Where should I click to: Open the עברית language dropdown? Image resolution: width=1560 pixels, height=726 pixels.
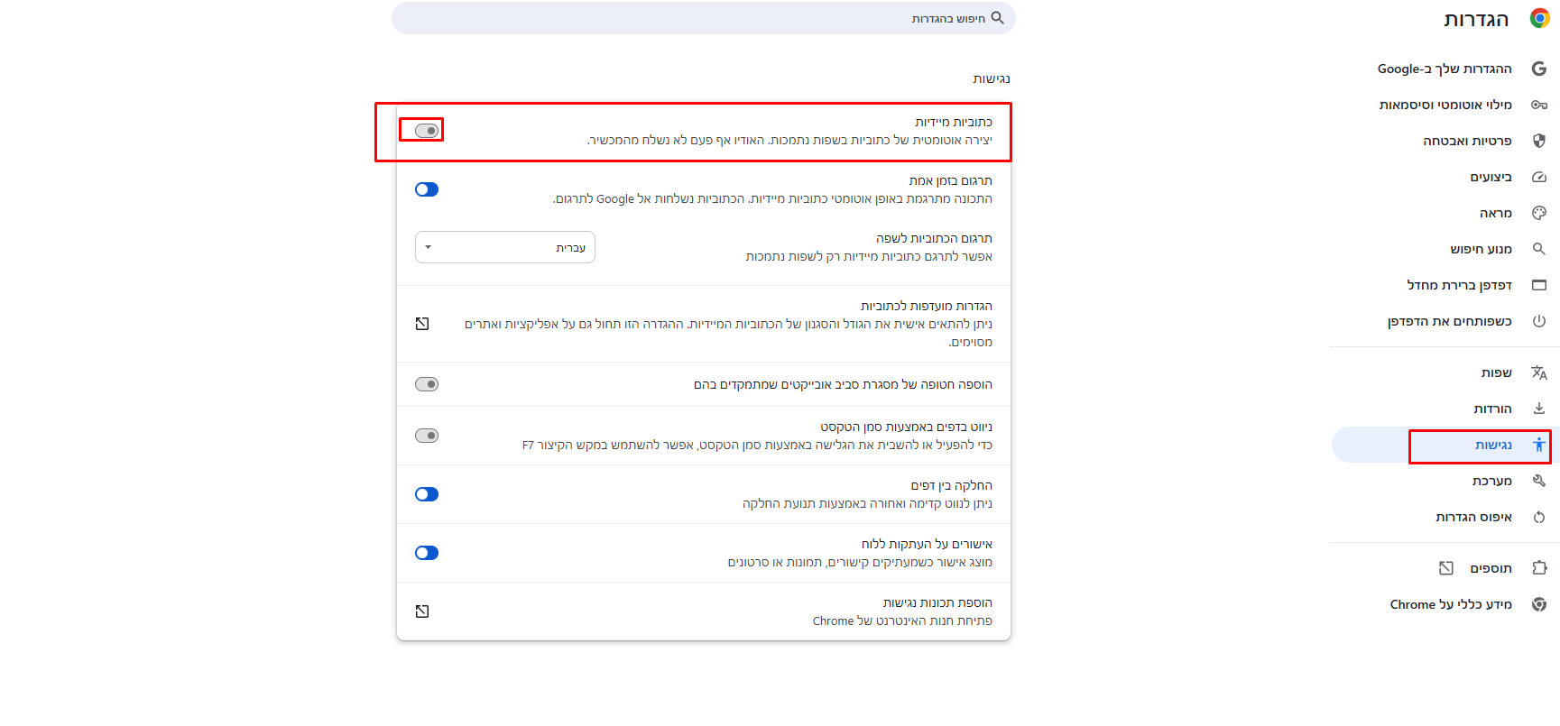point(505,247)
